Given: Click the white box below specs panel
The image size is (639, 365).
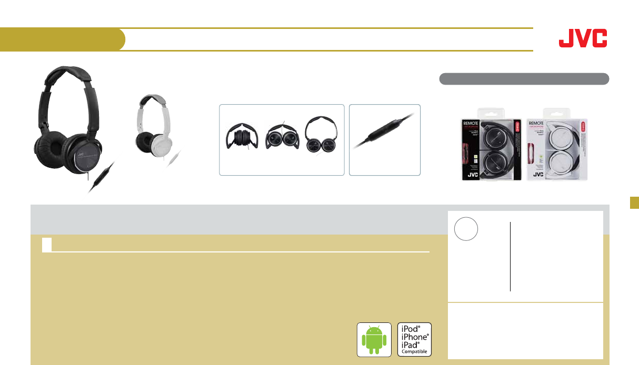Looking at the screenshot, I should click(525, 330).
